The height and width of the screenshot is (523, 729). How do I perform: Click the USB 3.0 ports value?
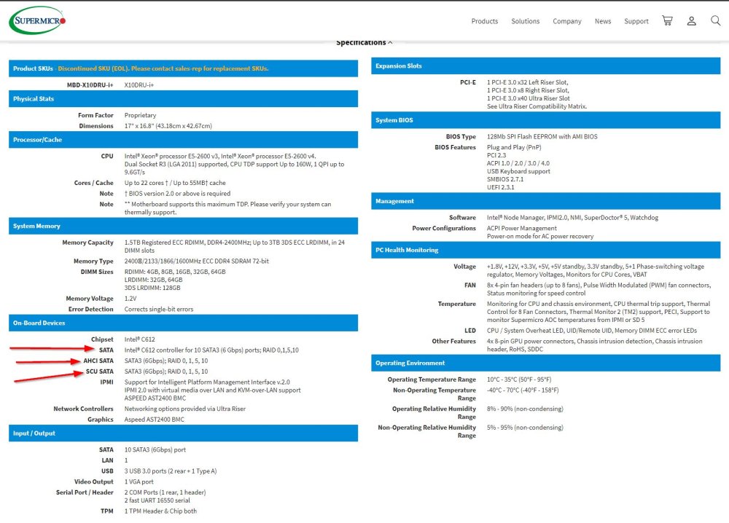(170, 471)
